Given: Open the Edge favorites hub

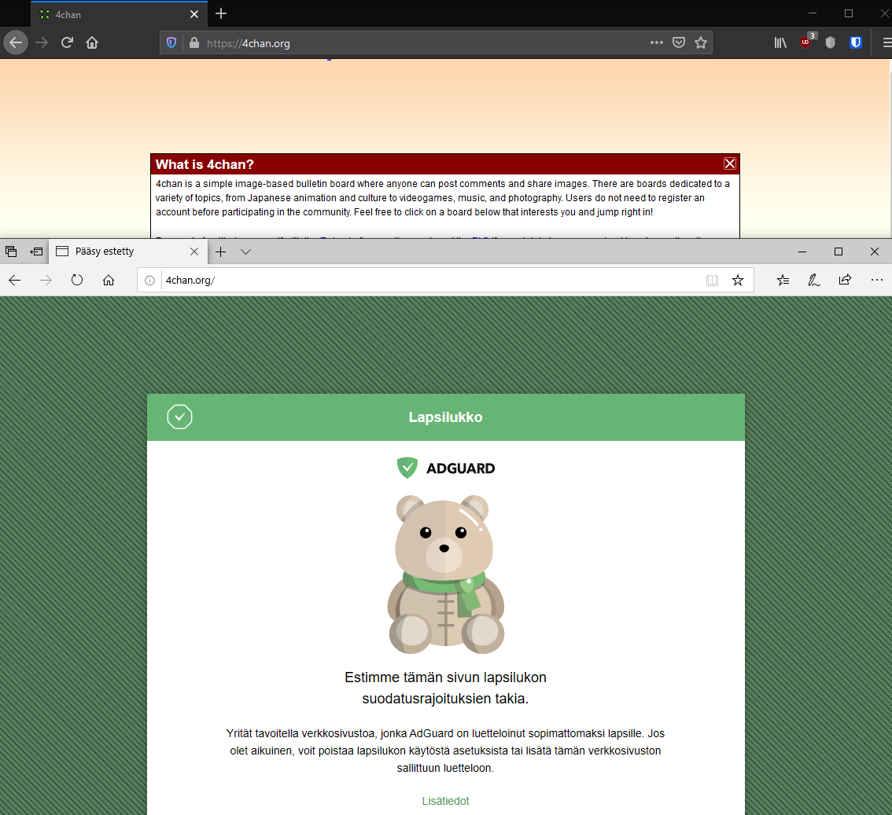Looking at the screenshot, I should 783,280.
